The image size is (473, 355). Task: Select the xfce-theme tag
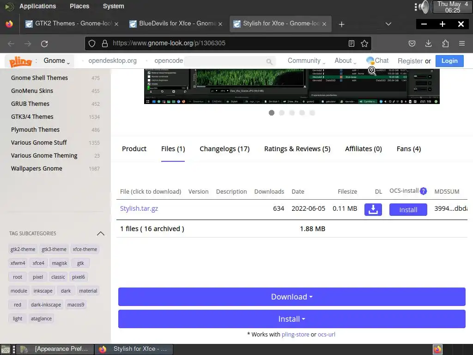click(x=85, y=249)
